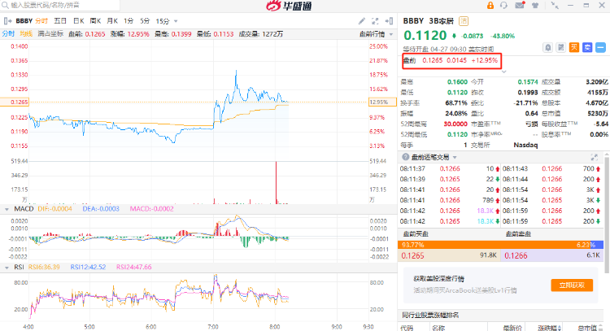
Task: Expand the pre-market tick trades panel
Action: (x=594, y=157)
